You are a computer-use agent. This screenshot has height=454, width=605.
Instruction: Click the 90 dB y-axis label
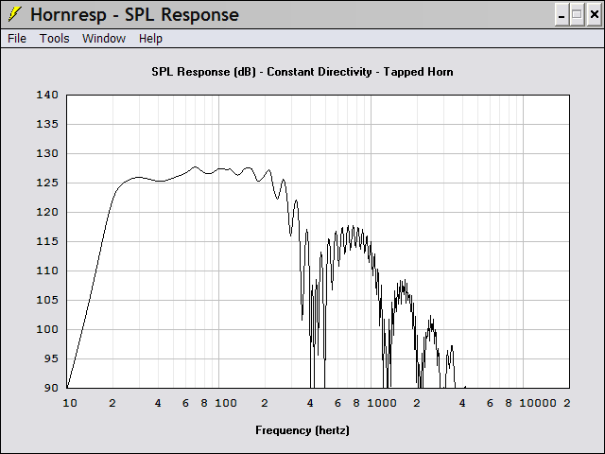tap(50, 388)
